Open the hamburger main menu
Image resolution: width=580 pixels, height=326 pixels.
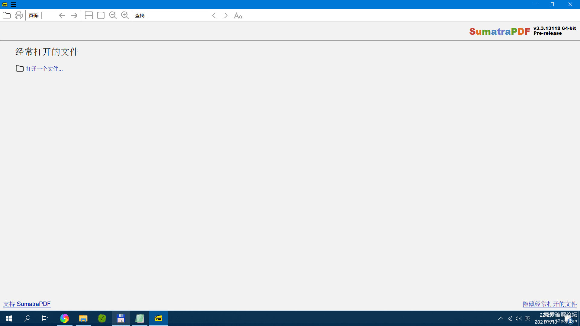coord(14,5)
